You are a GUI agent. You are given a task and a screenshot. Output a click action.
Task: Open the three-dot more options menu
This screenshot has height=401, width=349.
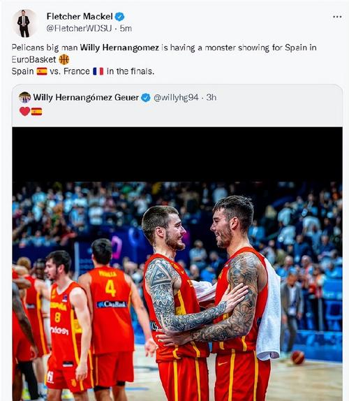pos(337,17)
